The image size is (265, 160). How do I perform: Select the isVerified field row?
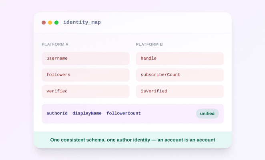pyautogui.click(x=180, y=91)
